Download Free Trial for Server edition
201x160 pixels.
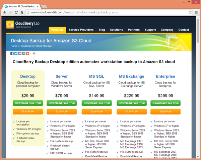(62, 103)
